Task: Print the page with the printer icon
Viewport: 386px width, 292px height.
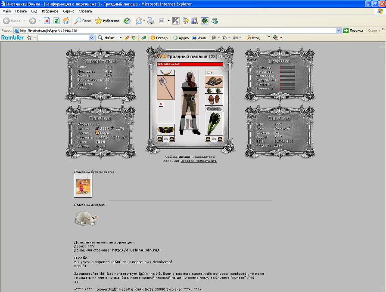Action: point(151,21)
